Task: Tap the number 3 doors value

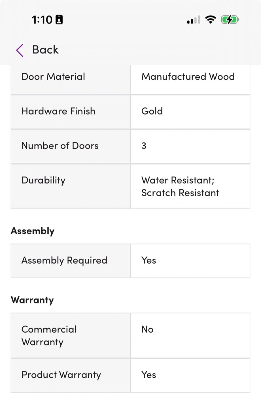Action: pos(144,146)
